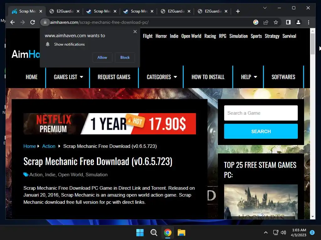
Task: Open the RPG category link
Action: point(223,36)
